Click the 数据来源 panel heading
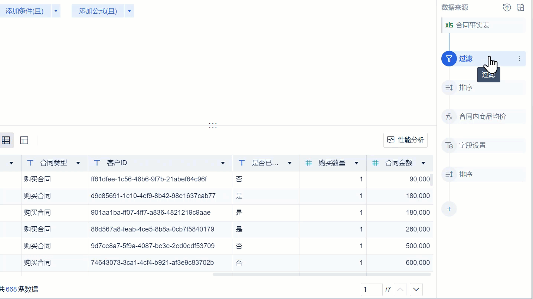The image size is (533, 299). [x=455, y=7]
